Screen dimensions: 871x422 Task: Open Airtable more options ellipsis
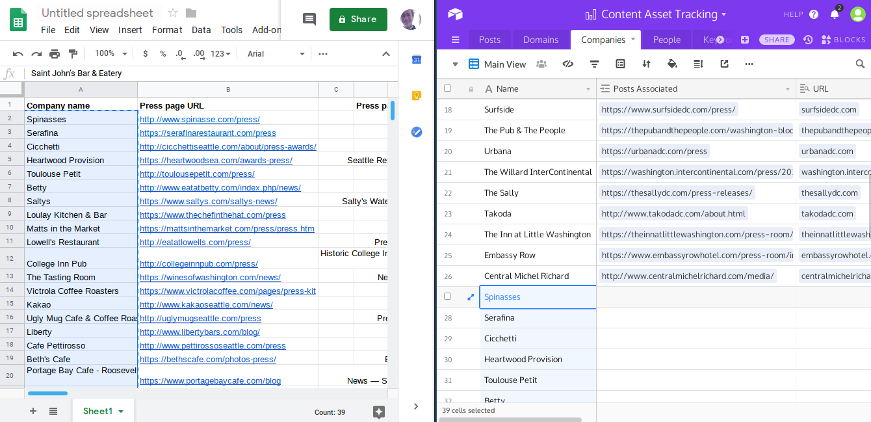point(749,64)
